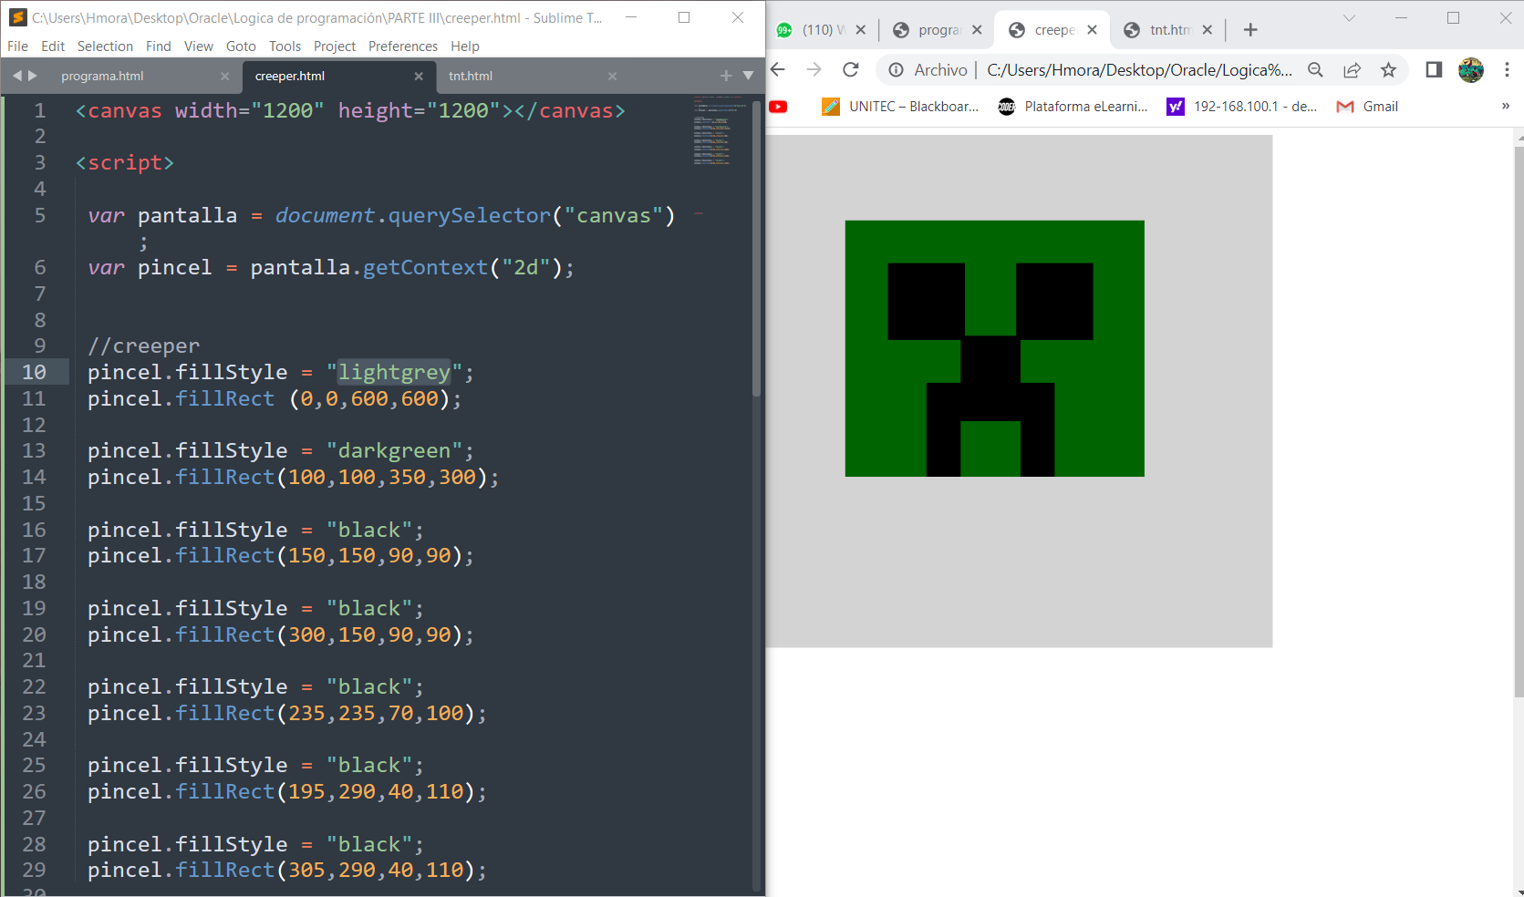Add a new tab with the plus icon in Sublime

click(x=726, y=76)
